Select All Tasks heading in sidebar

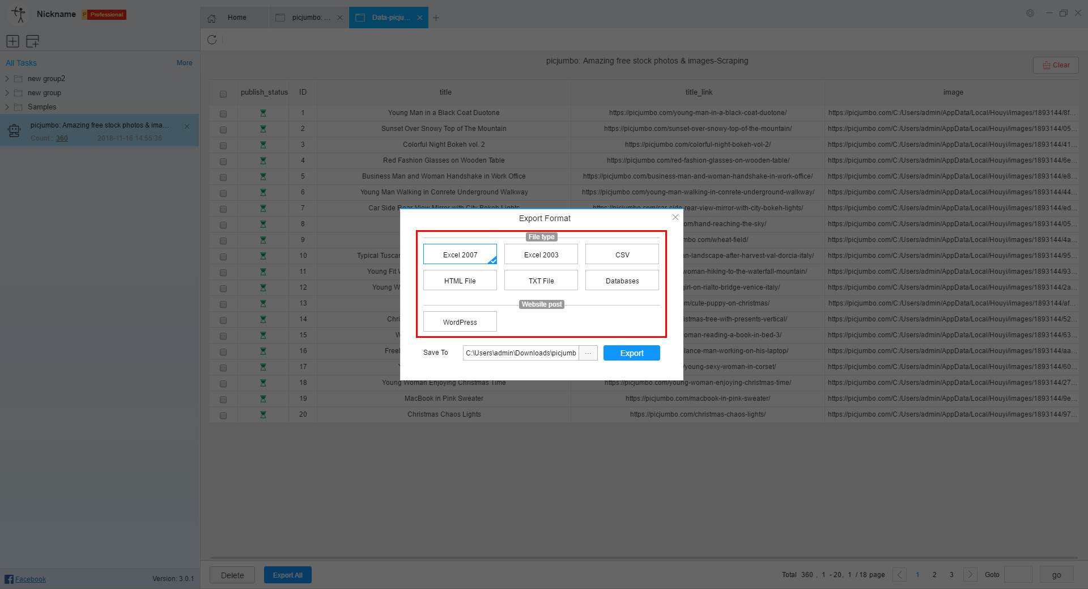pos(21,63)
